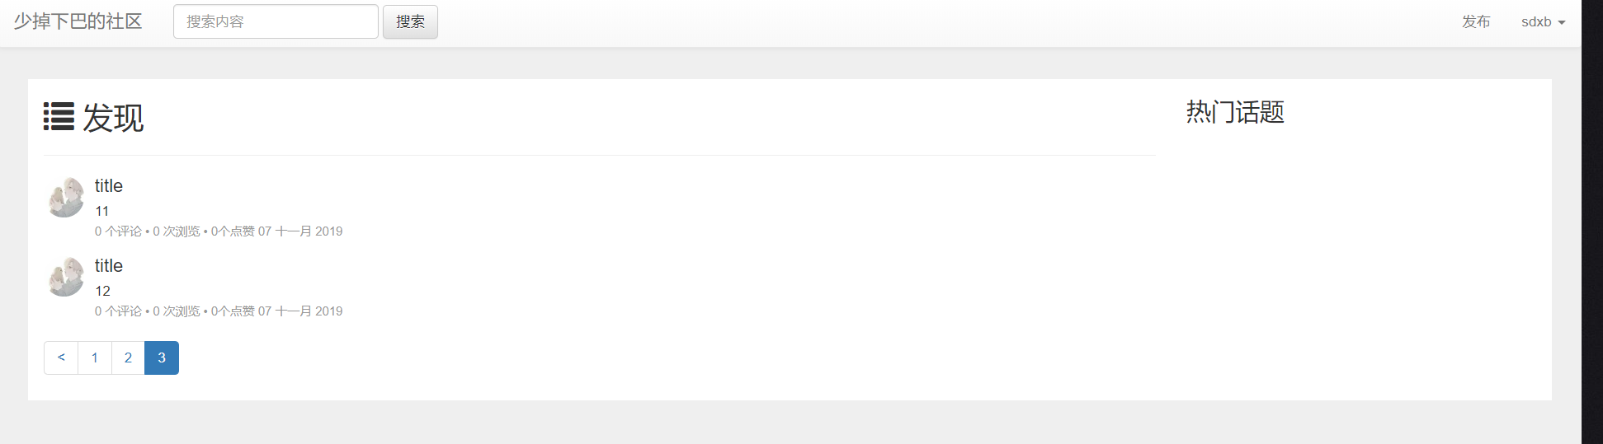Open avatar of the post described 12
Viewport: 1603px width, 444px height.
[x=65, y=277]
